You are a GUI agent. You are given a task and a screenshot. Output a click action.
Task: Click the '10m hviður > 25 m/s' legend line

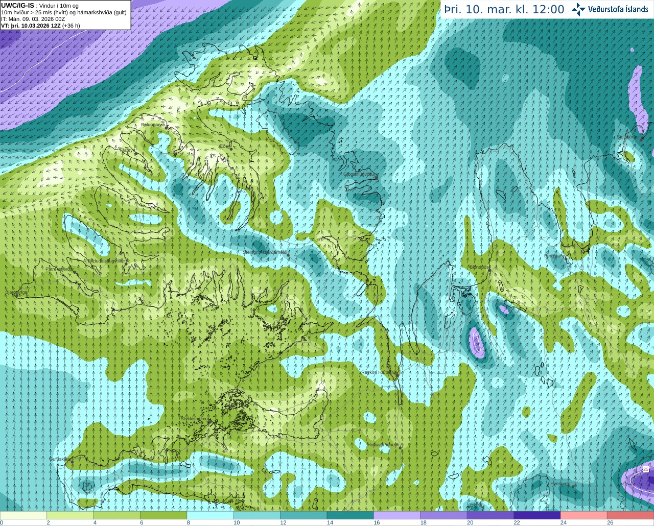point(64,12)
